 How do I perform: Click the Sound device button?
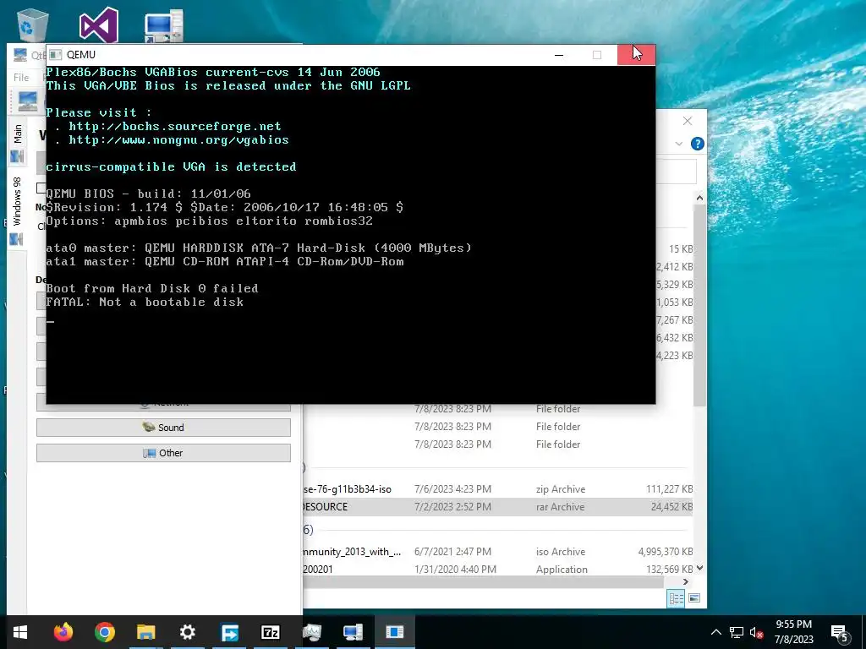[163, 428]
